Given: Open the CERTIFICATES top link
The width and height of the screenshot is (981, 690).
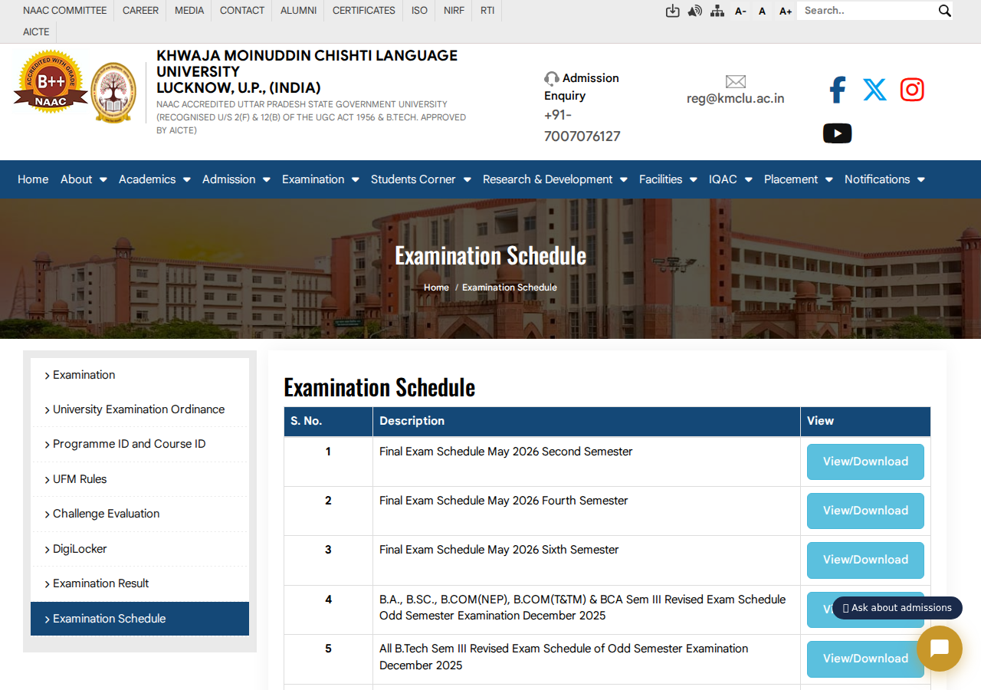Looking at the screenshot, I should (364, 11).
